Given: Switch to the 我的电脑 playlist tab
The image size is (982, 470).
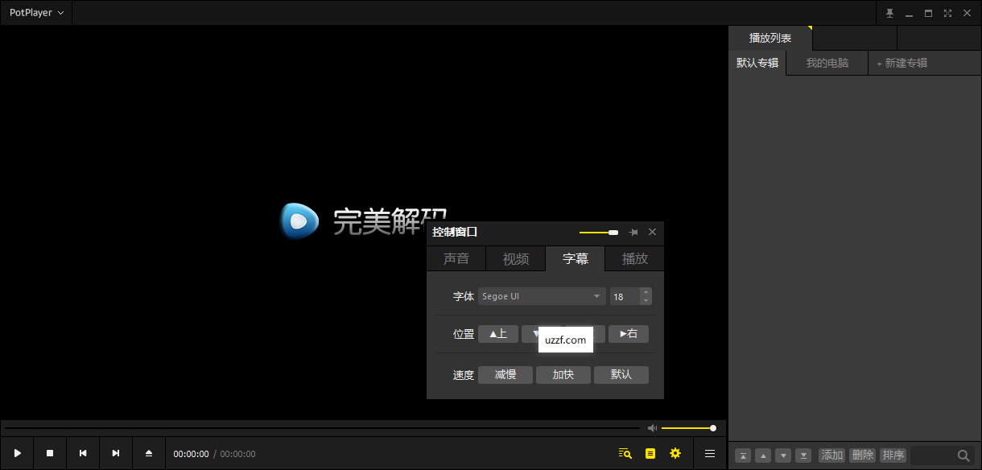Looking at the screenshot, I should coord(827,62).
